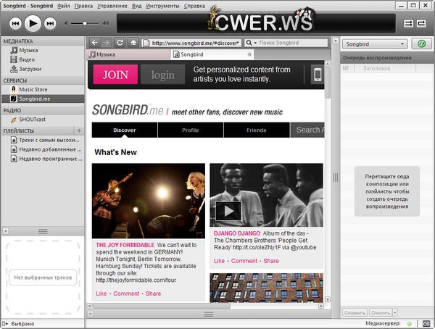The image size is (435, 329).
Task: Toggle repeat mode icon
Action: coord(421,23)
